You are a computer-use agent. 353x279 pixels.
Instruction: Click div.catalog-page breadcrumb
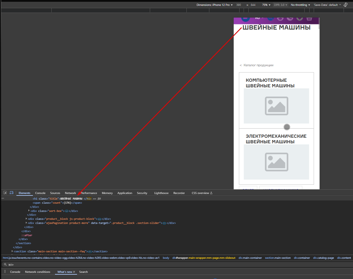[323, 258]
